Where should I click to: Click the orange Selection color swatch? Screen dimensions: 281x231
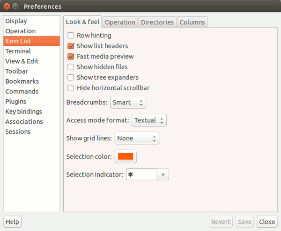[126, 156]
